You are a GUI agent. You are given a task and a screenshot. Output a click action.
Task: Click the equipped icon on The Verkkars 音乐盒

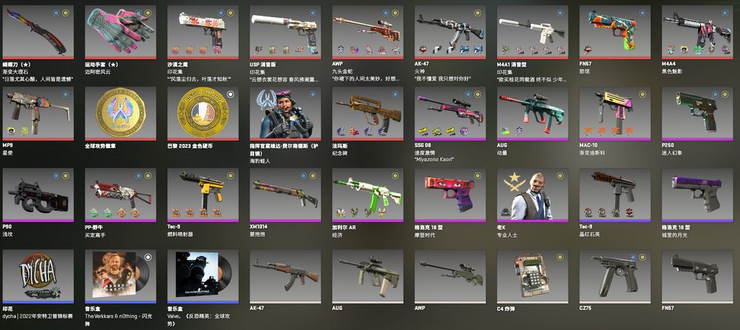click(148, 257)
